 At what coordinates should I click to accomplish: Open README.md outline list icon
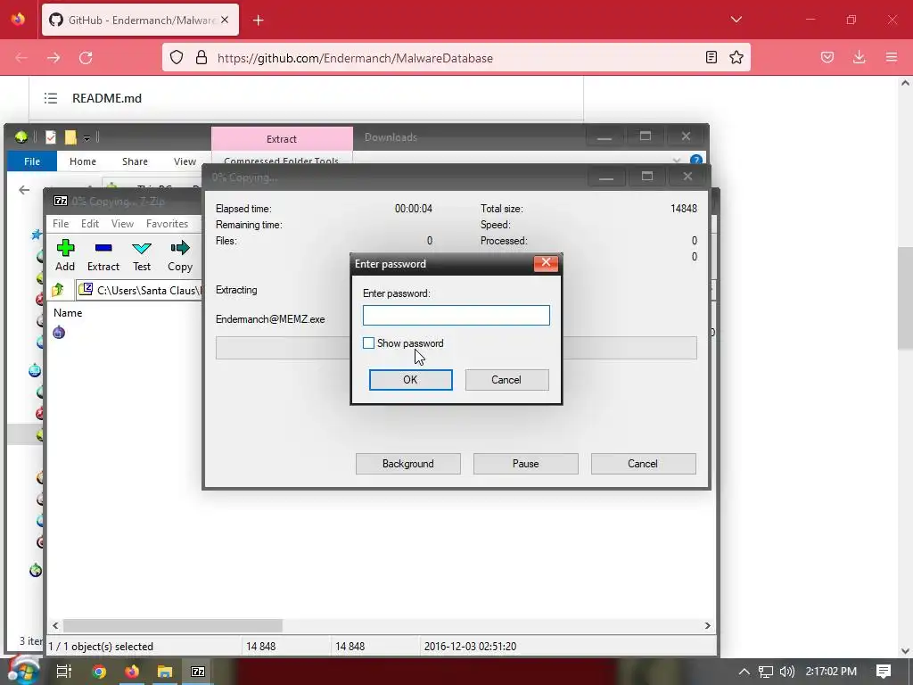(x=51, y=98)
